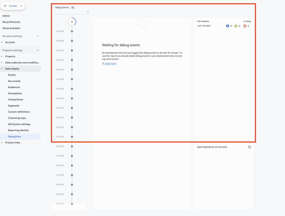Select the 5:55 PM timeline marker
The height and width of the screenshot is (216, 285).
(72, 79)
